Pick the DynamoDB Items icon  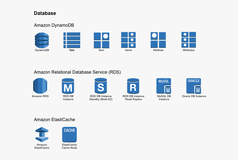coord(128,40)
